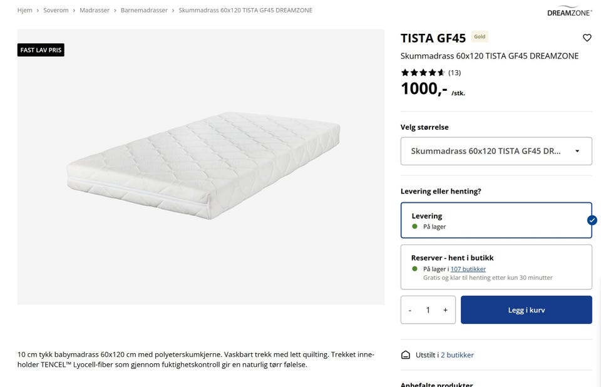Click the star rating icons

tap(423, 73)
